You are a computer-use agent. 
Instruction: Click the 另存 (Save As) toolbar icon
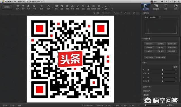pyautogui.click(x=28, y=7)
